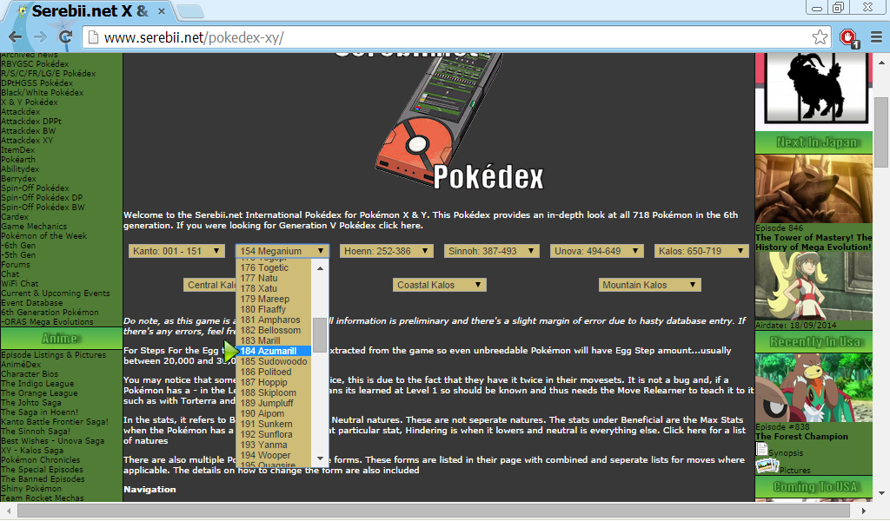The image size is (890, 521).
Task: Open the Berrydex sidebar link
Action: [19, 179]
